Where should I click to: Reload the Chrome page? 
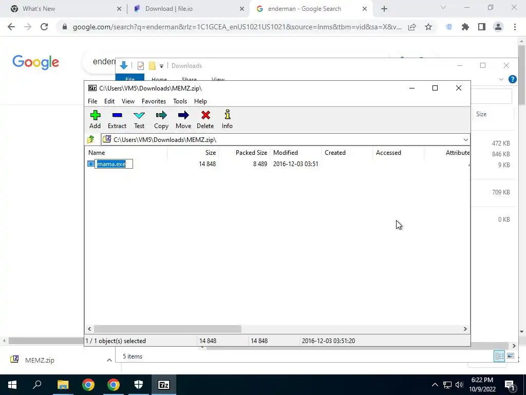click(x=44, y=27)
